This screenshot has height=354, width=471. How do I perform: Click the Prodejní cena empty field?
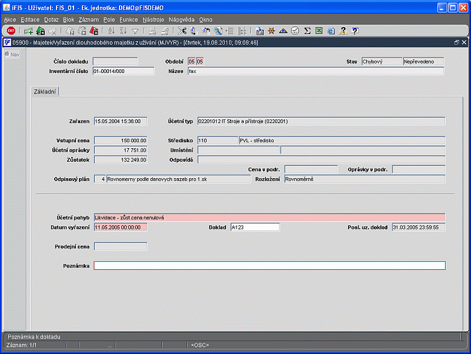[x=121, y=246]
